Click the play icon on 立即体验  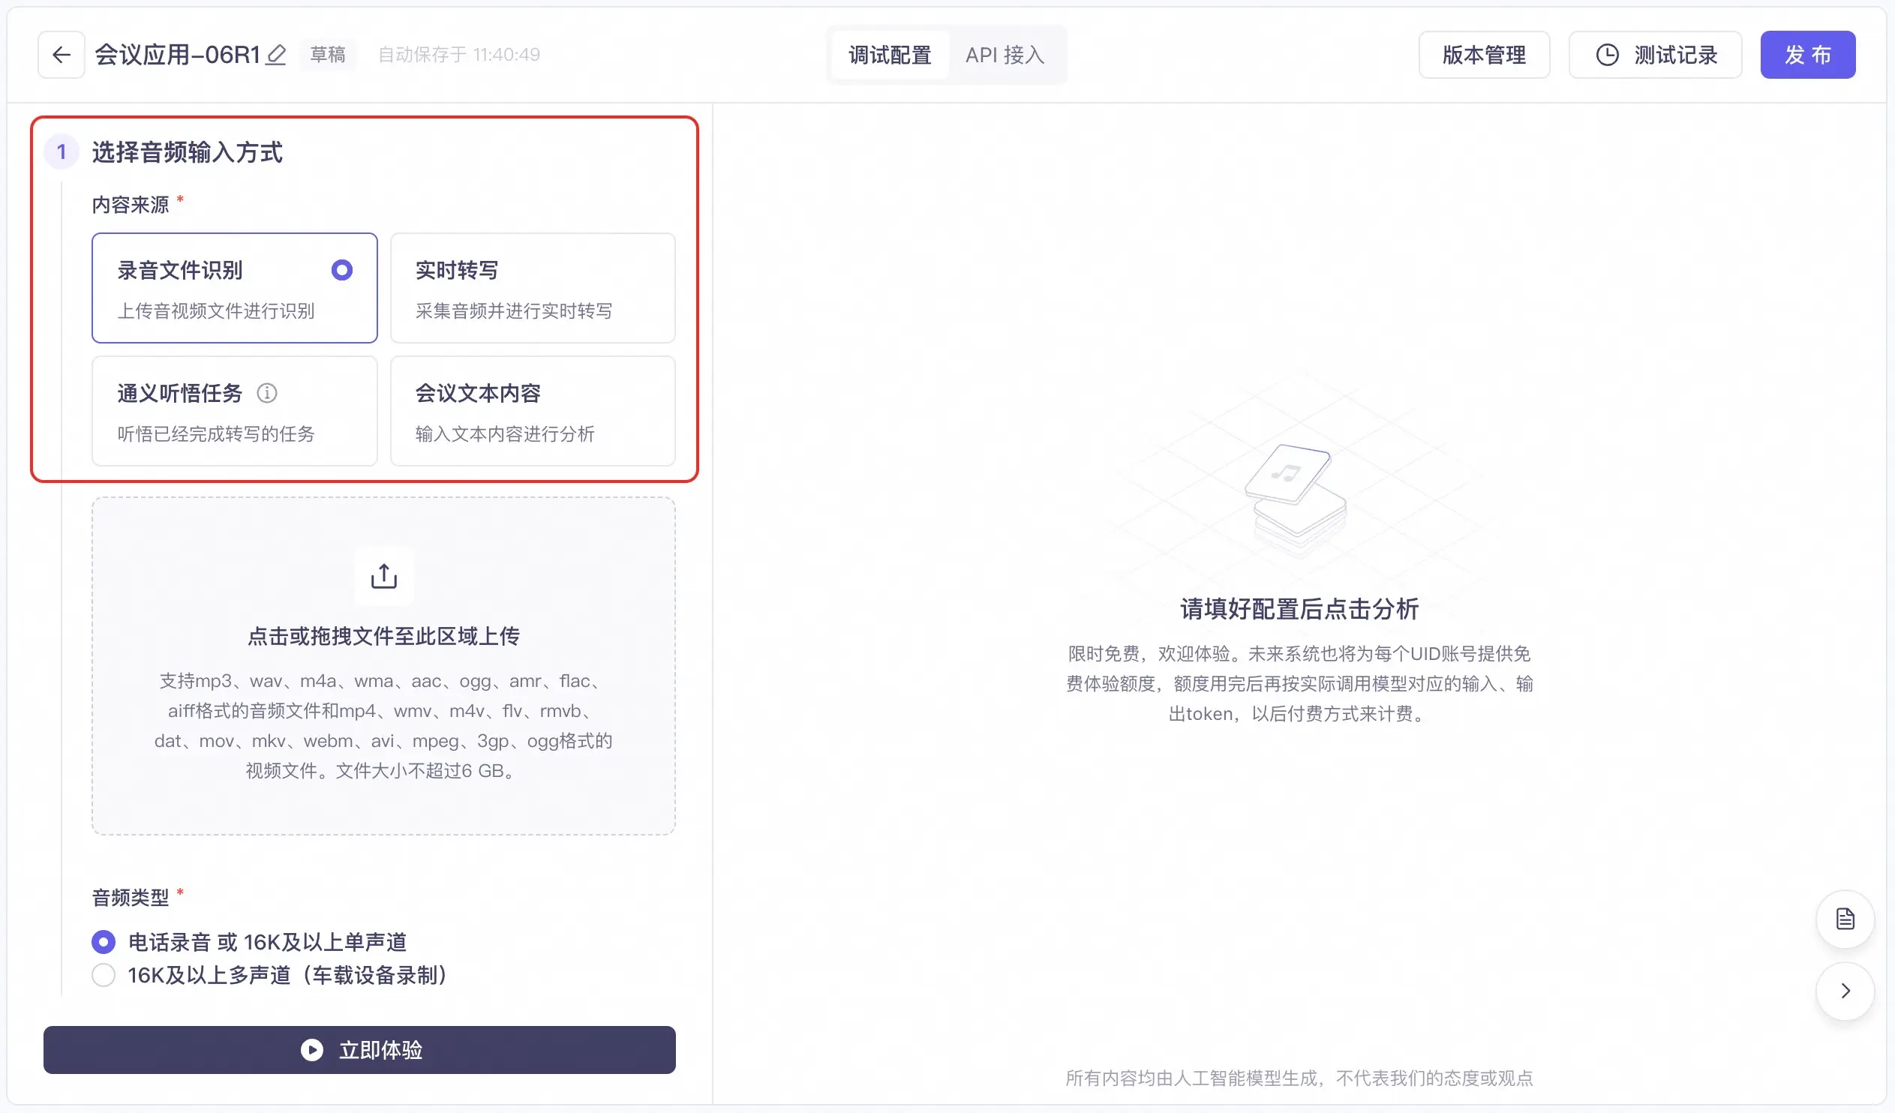(311, 1050)
